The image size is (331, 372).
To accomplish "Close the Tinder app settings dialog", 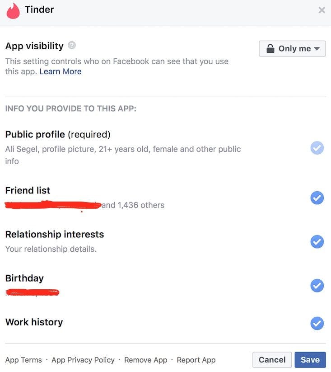I will pos(322,10).
